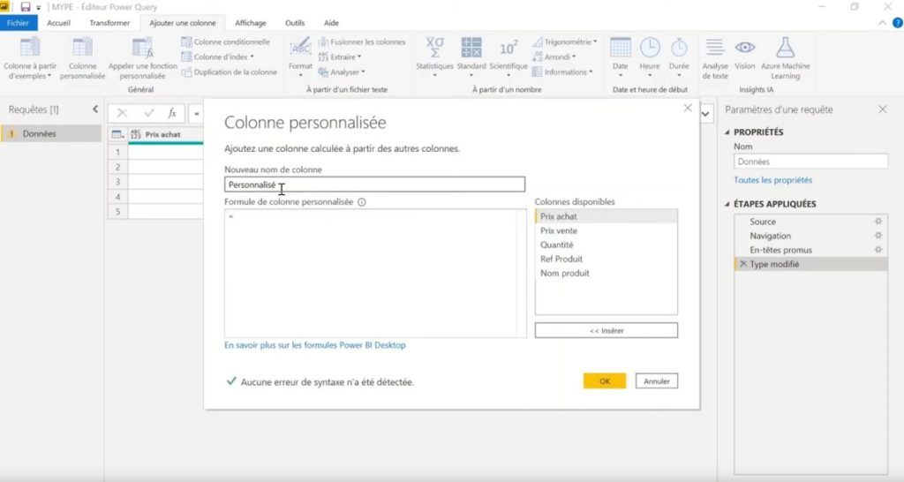Close the Colonne personnalisée dialog
This screenshot has height=482, width=904.
coord(688,108)
